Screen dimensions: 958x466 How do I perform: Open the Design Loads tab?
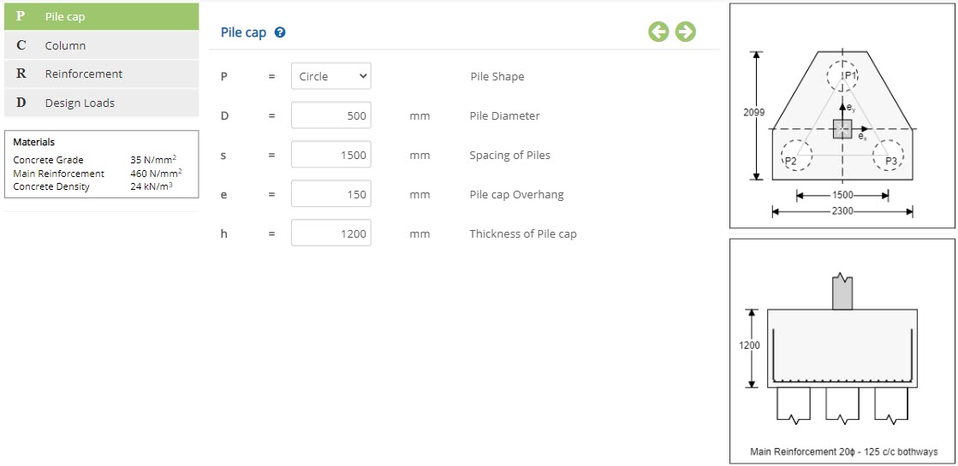pyautogui.click(x=101, y=103)
